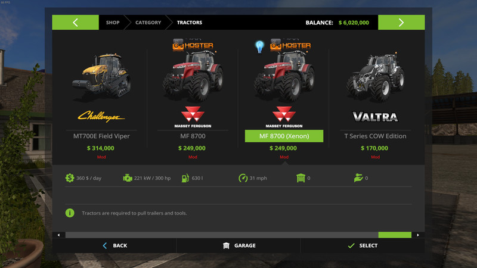Image resolution: width=477 pixels, height=268 pixels.
Task: Click the max speed gauge icon
Action: 243,177
